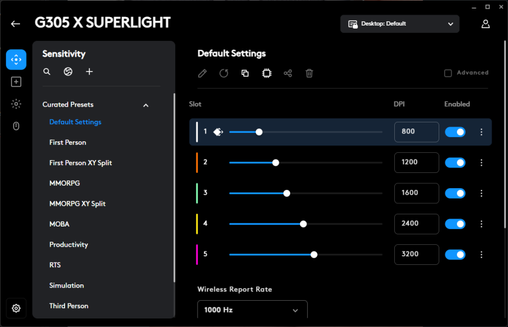Add a new sensitivity preset
This screenshot has height=327, width=508.
click(89, 72)
